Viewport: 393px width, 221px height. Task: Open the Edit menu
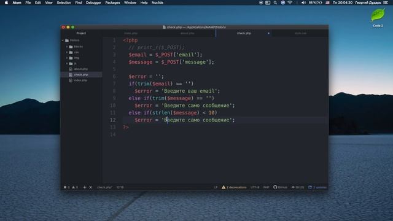pyautogui.click(x=38, y=2)
